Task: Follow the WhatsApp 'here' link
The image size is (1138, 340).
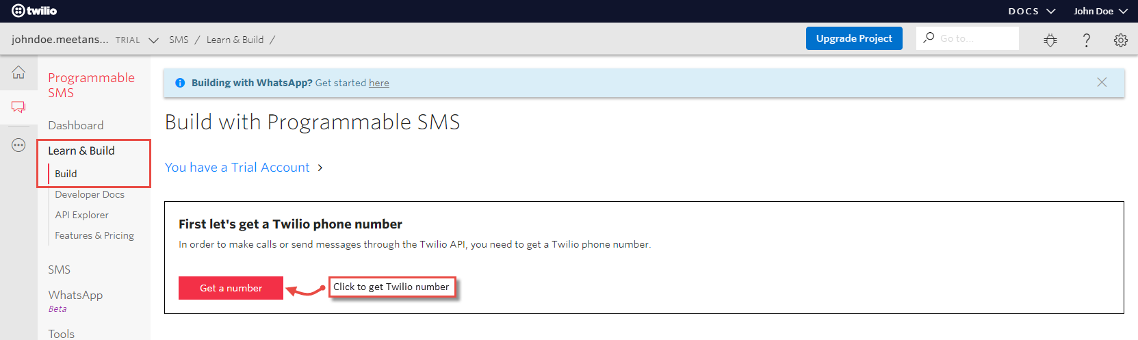Action: (379, 83)
